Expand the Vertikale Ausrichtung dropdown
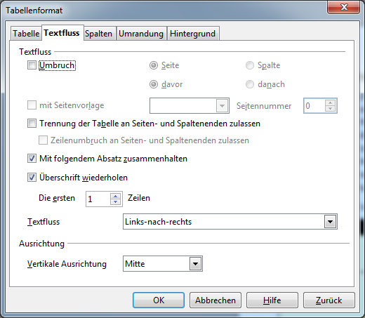 195,264
